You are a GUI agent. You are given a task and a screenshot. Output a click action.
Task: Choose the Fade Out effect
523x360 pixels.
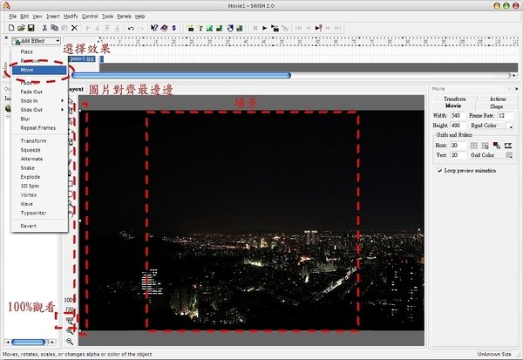[39, 92]
